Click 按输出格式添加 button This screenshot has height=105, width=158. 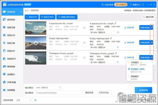[x=67, y=17]
